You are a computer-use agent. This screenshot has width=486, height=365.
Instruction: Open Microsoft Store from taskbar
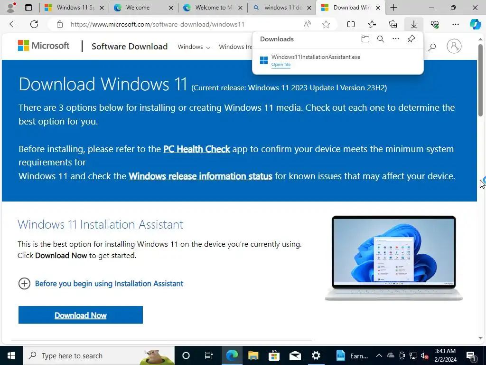(x=274, y=355)
